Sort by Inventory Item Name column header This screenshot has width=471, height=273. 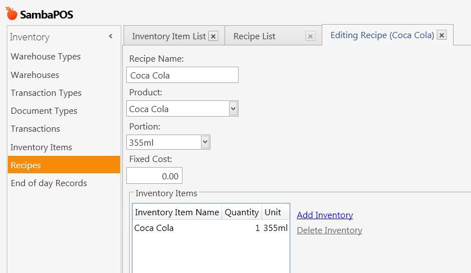177,212
